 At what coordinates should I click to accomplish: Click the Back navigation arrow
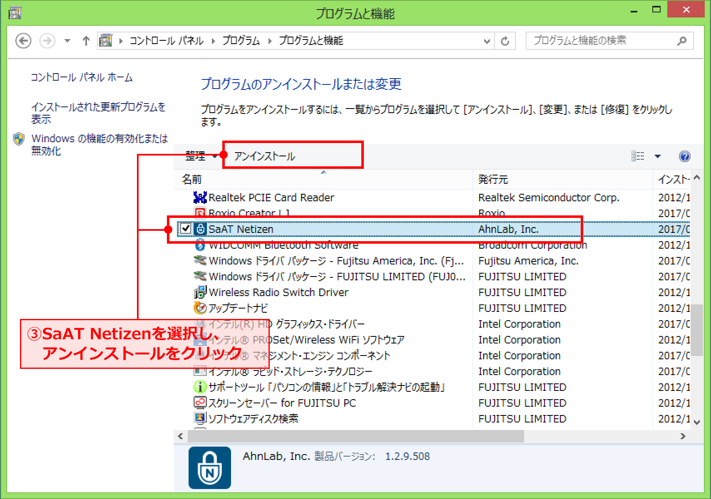[23, 41]
